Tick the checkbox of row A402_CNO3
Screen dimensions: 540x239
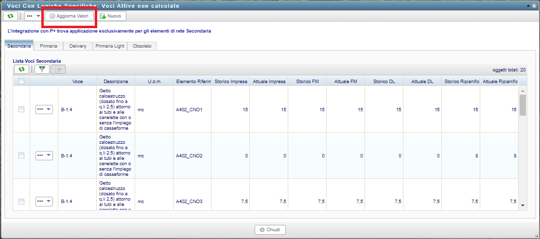click(21, 201)
